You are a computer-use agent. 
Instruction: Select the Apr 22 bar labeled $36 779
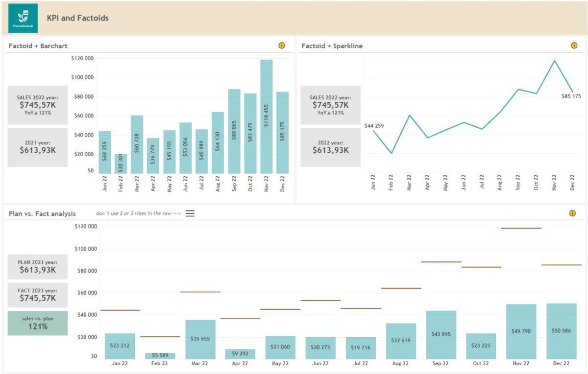coord(153,156)
